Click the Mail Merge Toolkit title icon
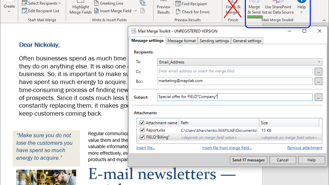The height and width of the screenshot is (185, 329). click(134, 31)
